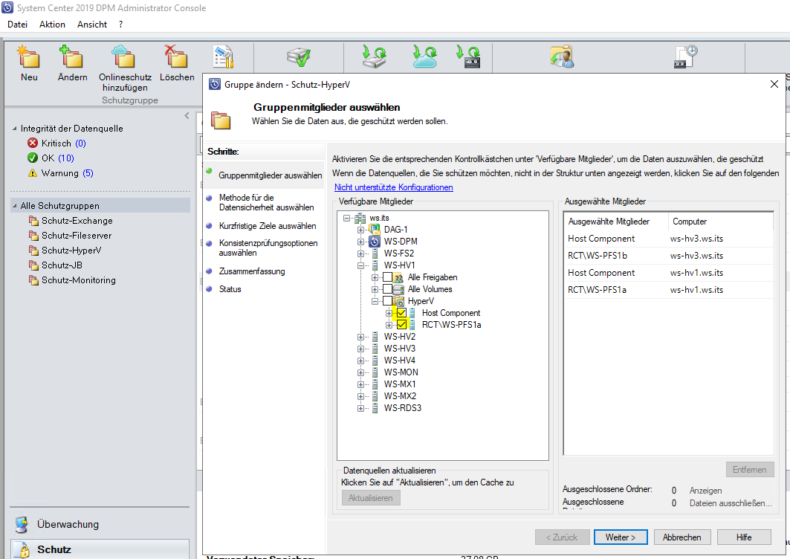The width and height of the screenshot is (790, 559).
Task: Uncheck the RCT\WS-PFS1a checkbox
Action: pos(401,325)
